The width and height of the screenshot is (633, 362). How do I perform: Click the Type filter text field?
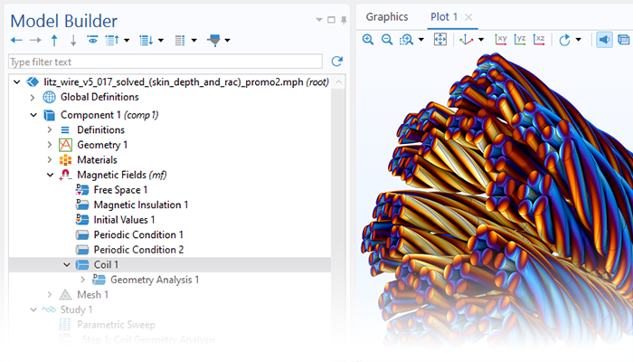coord(165,62)
